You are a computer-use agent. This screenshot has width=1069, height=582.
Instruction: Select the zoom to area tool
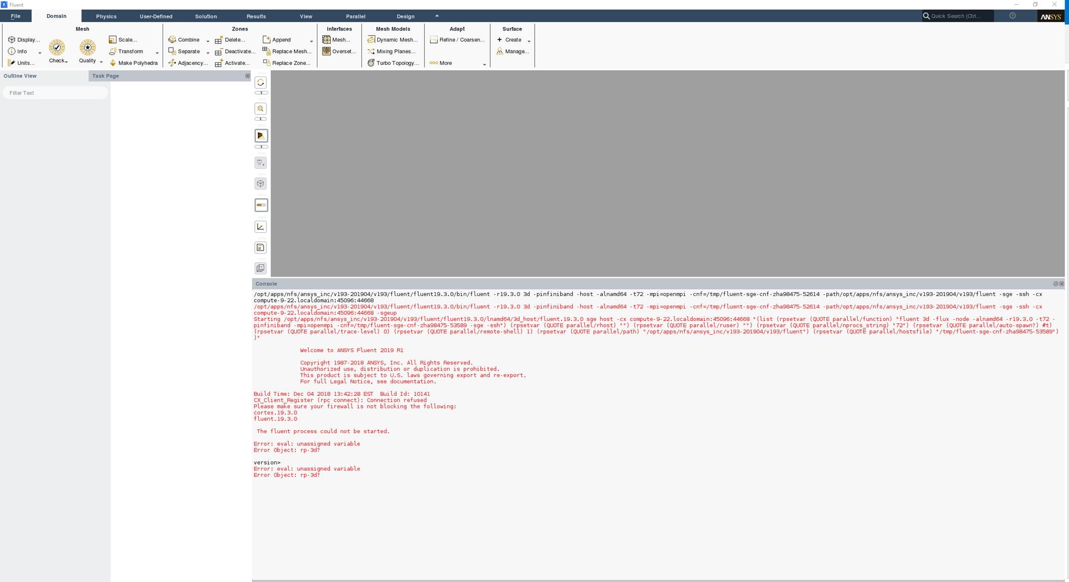click(x=261, y=109)
